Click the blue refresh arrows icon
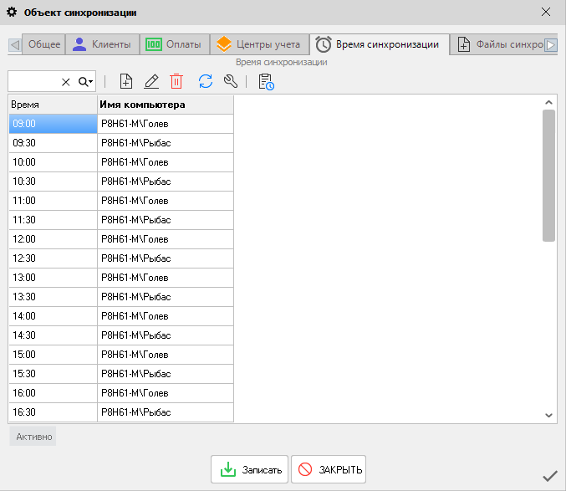566x491 pixels. (206, 81)
